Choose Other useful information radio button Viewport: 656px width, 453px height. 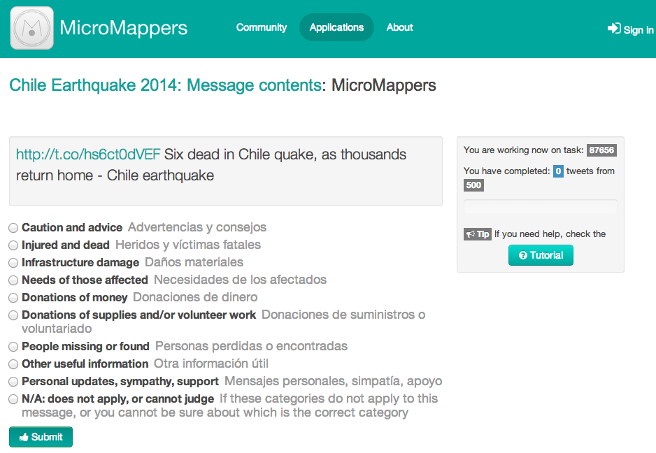pos(13,364)
